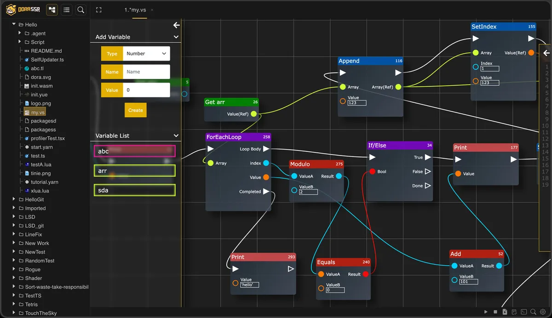Select the 1.*my.vs editor tab
The image size is (552, 318).
point(136,10)
